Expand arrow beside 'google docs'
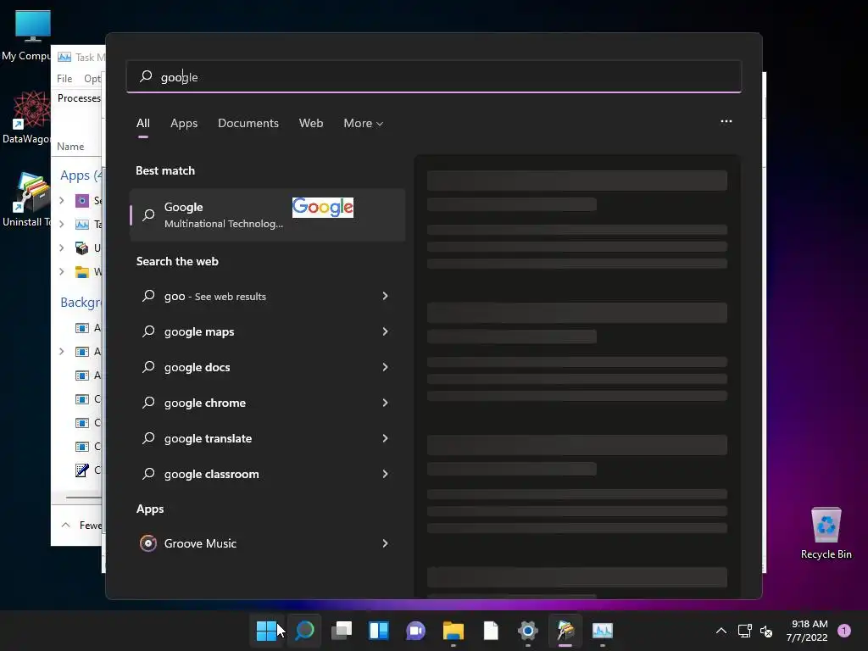Viewport: 868px width, 651px height. point(385,367)
